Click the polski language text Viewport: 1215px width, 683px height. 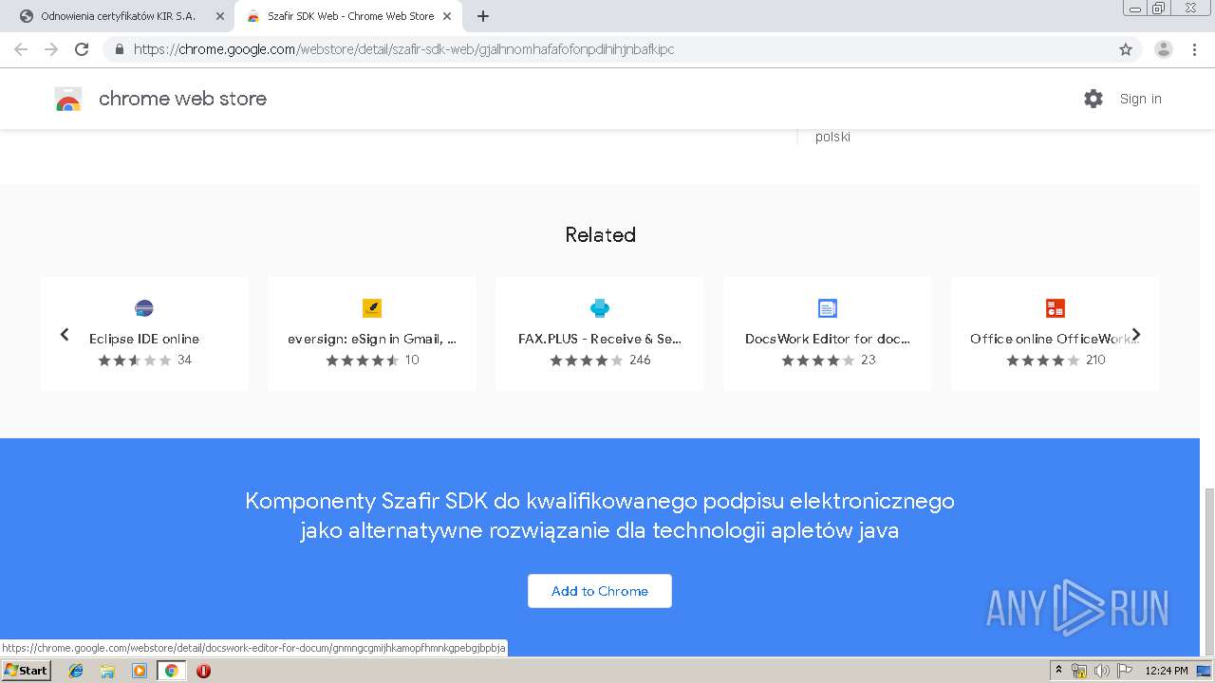point(832,137)
